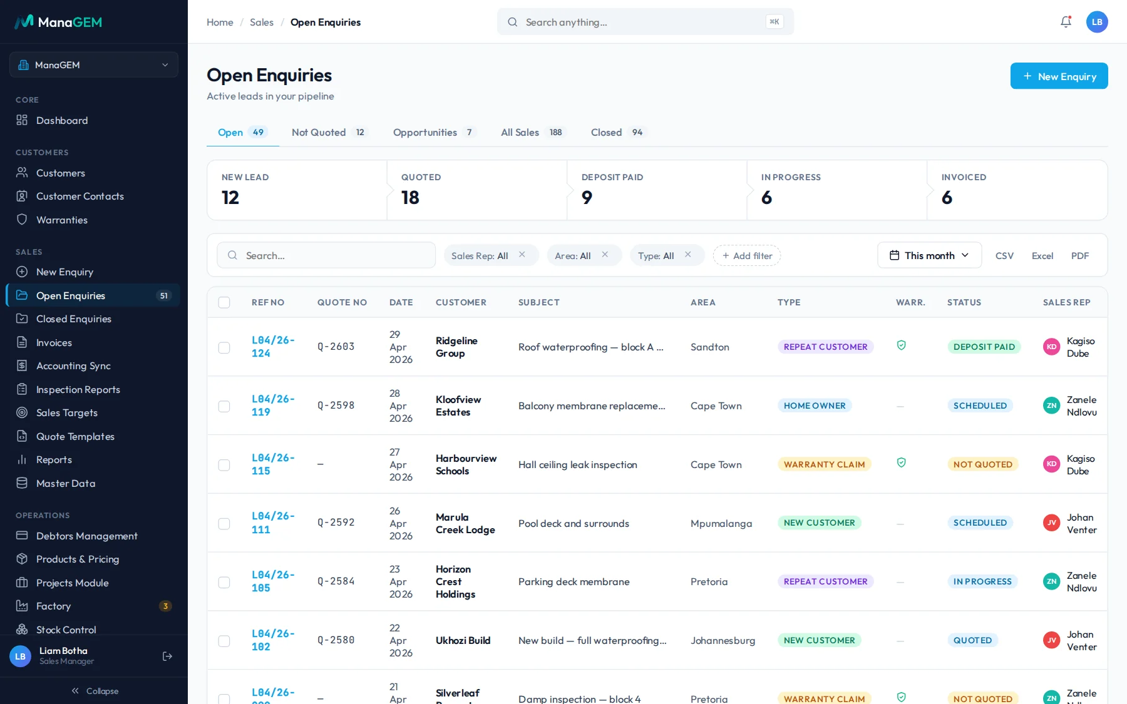Click Add filter button
The image size is (1127, 704).
pyautogui.click(x=747, y=255)
